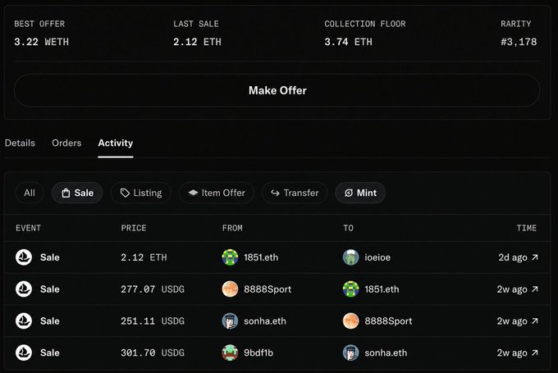Viewport: 558px width, 373px height.
Task: Click the 301.70 USDG sale price
Action: click(x=153, y=353)
